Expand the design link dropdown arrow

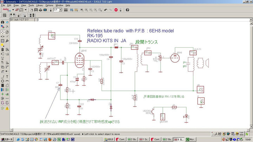tap(12, 10)
